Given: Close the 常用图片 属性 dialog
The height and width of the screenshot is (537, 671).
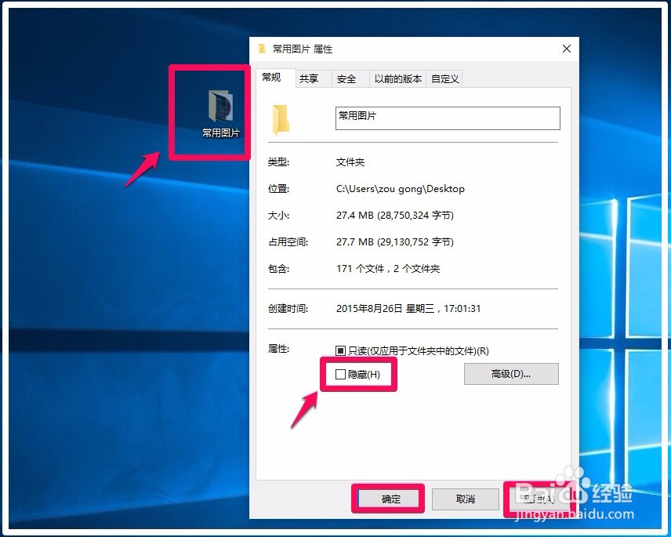Looking at the screenshot, I should [x=567, y=49].
